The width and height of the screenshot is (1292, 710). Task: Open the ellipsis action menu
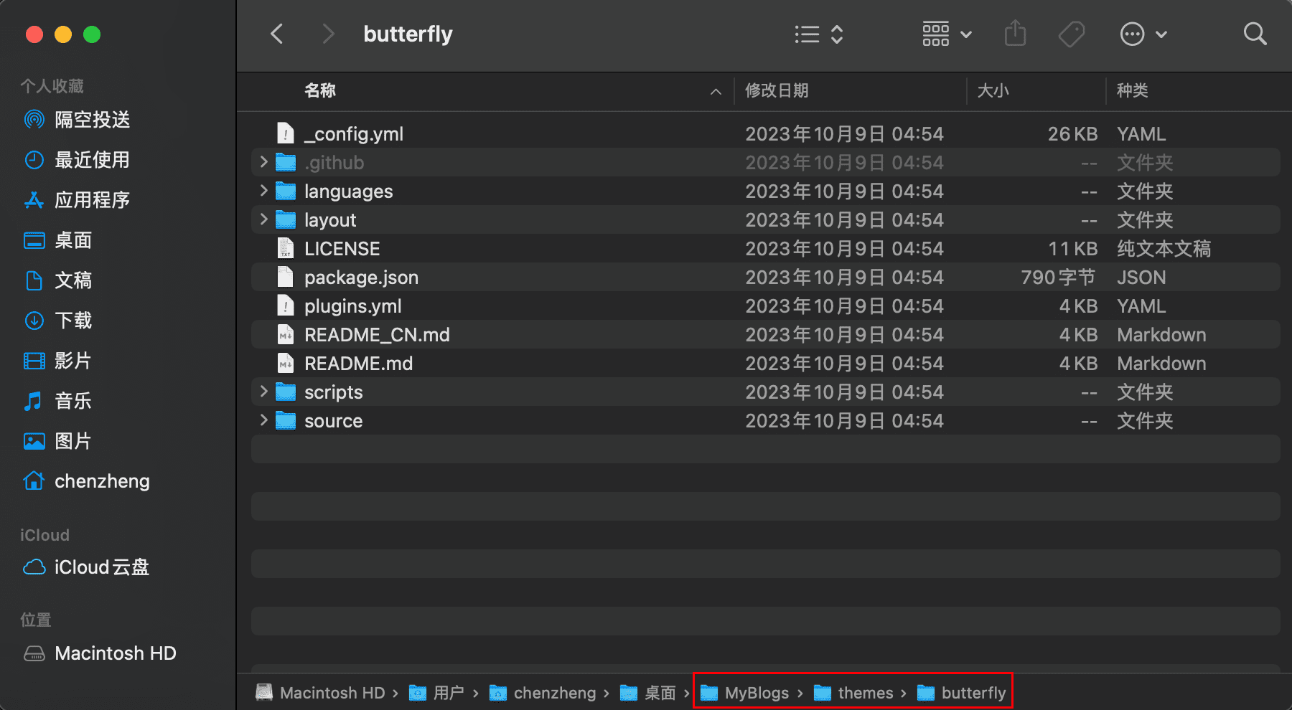point(1143,34)
